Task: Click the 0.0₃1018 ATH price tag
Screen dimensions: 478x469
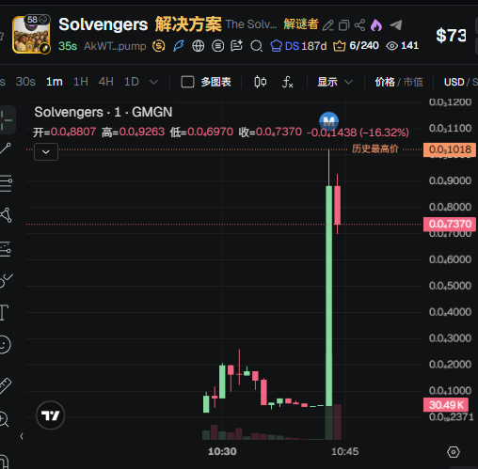Action: click(450, 149)
